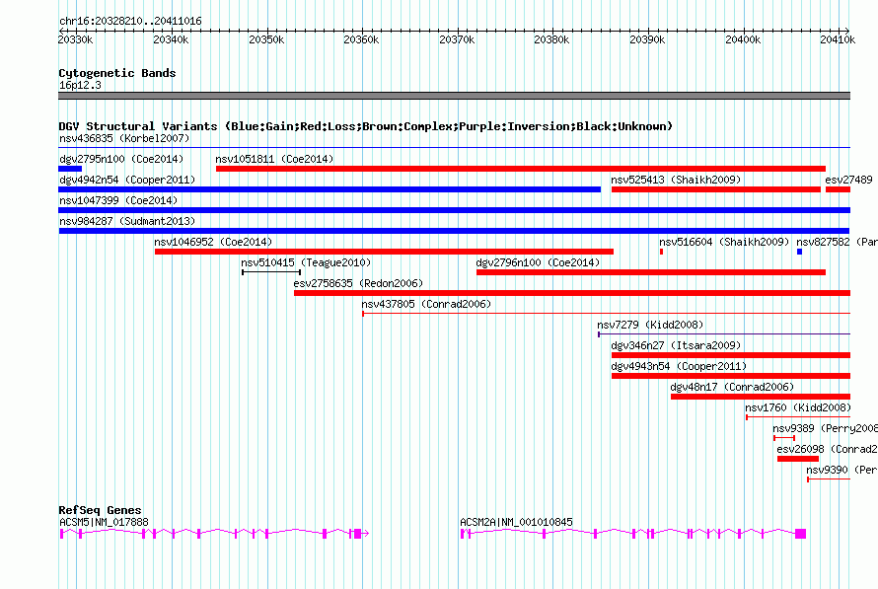
Task: Click the short blue dgv2795n100 gain bar
Action: (70, 169)
